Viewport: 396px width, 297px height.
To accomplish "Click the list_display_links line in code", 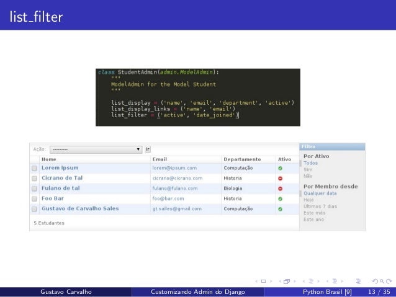I will click(173, 109).
